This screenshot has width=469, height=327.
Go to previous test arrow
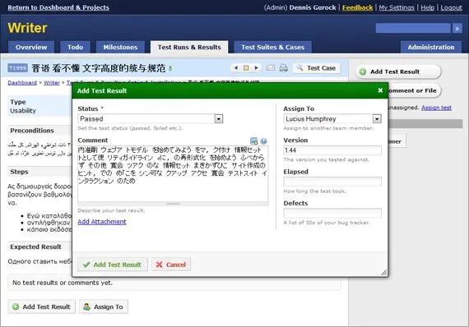click(236, 68)
